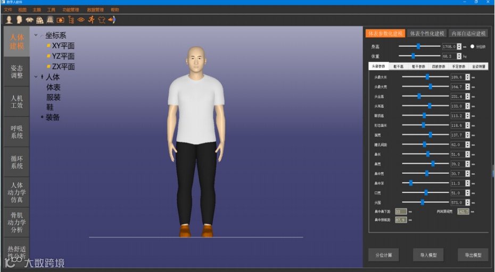Click the 体重 68.3 stepper arrows

click(459, 56)
